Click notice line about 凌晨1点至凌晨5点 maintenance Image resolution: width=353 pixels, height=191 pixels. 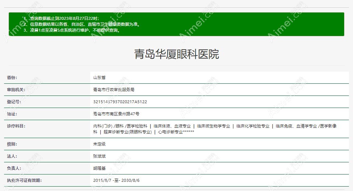[72, 30]
